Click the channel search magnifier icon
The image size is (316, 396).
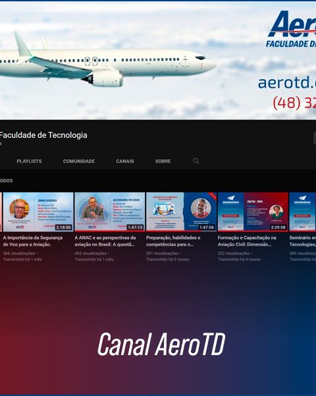[196, 161]
